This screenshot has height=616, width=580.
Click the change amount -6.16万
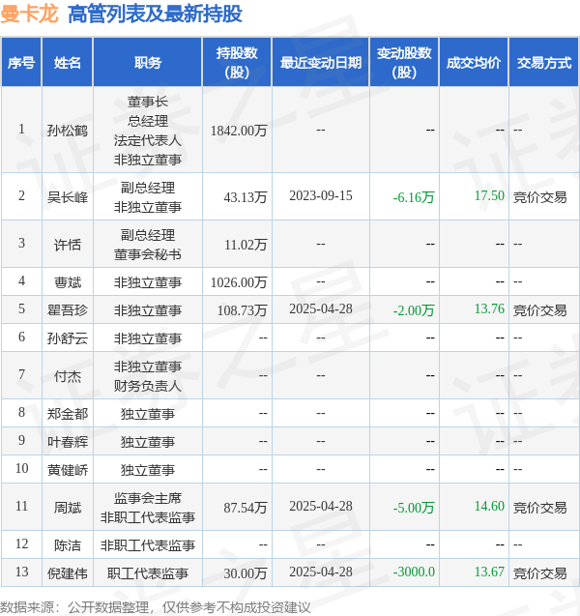pos(414,197)
